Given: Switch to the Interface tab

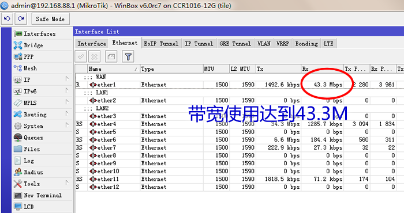Looking at the screenshot, I should 92,44.
